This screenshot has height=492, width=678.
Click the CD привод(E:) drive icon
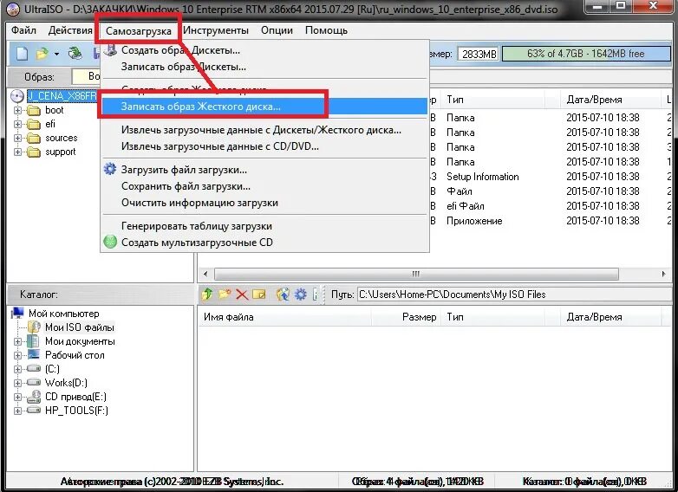click(x=33, y=397)
